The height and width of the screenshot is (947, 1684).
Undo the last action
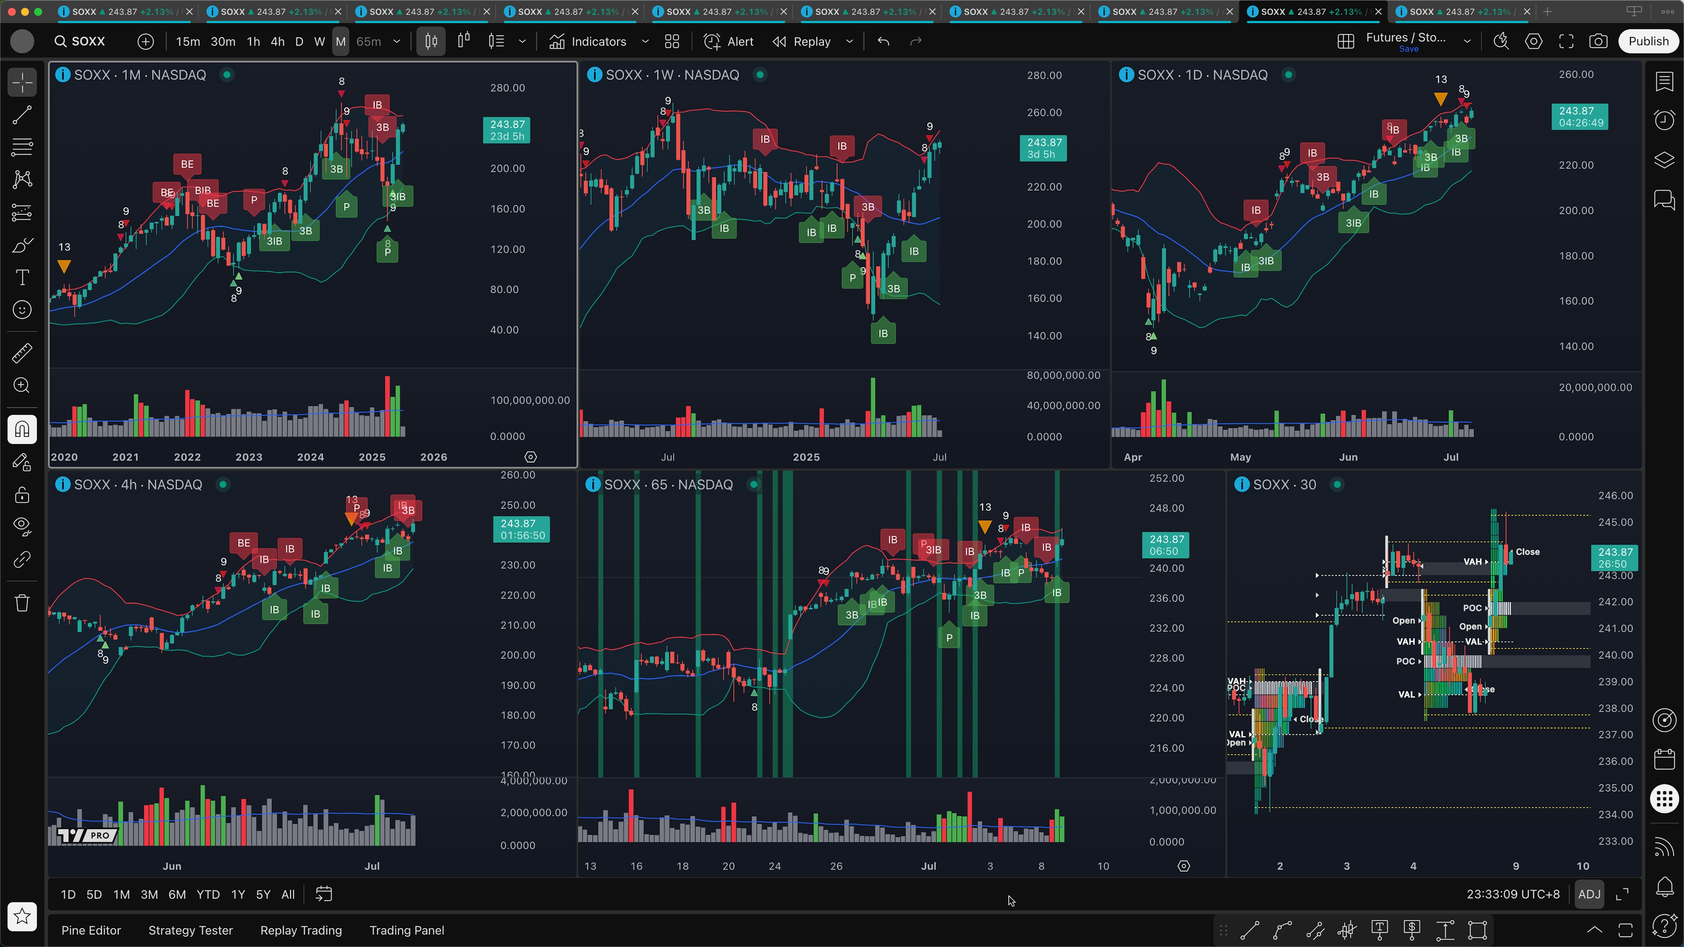point(884,41)
